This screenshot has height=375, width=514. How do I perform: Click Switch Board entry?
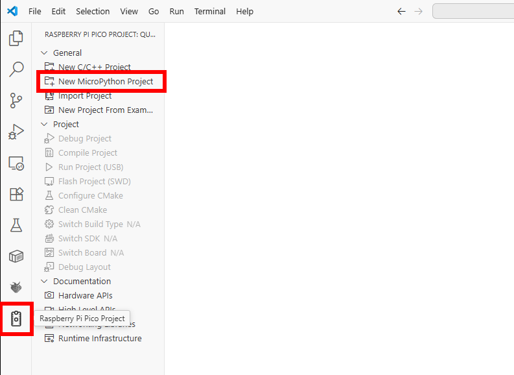(x=99, y=252)
